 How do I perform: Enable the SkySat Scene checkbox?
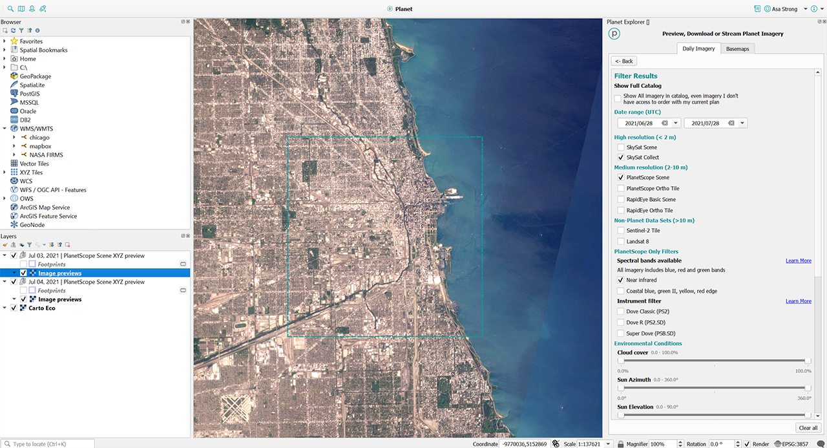tap(621, 147)
